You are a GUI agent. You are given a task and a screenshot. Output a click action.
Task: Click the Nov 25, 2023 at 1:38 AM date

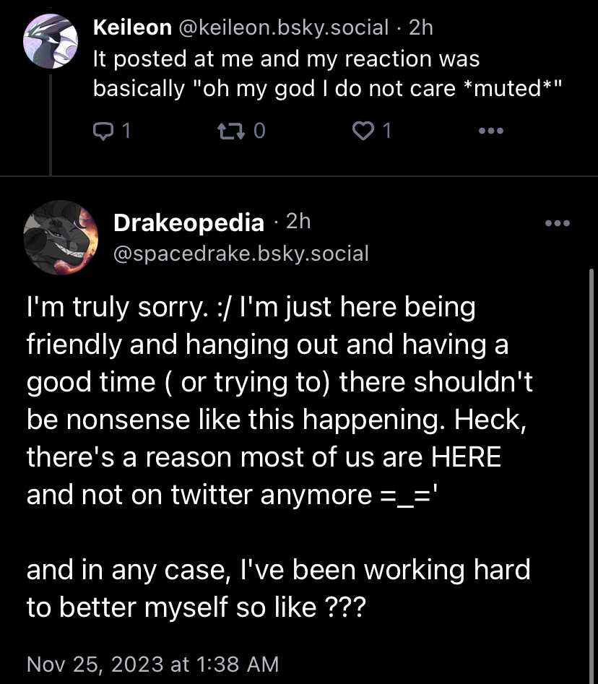click(152, 664)
